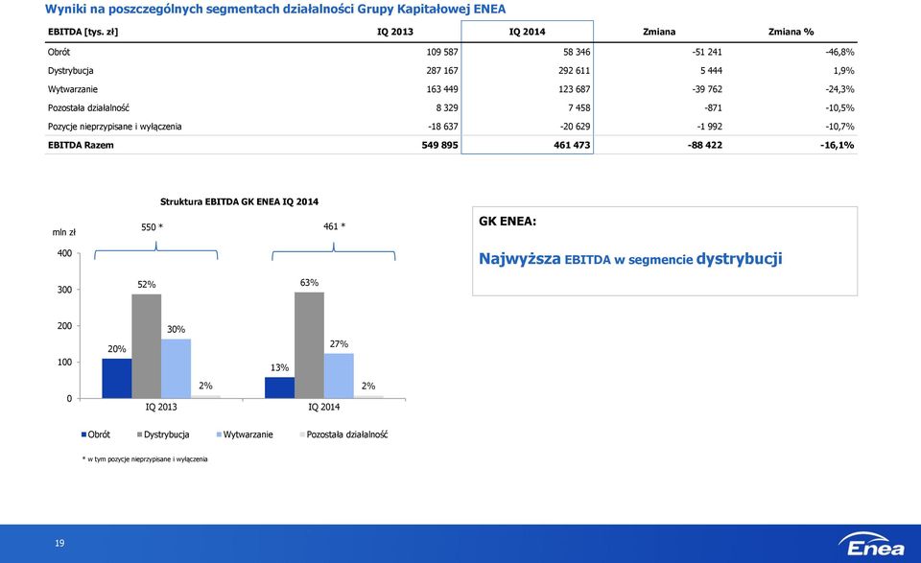Click the IQ 2014 Dystrybucja bar labeled 63%

coord(310,345)
